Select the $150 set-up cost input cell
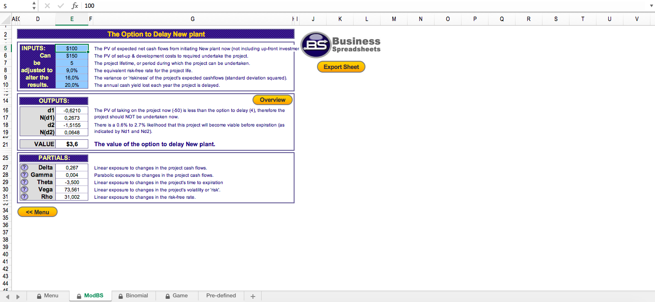 (72, 56)
